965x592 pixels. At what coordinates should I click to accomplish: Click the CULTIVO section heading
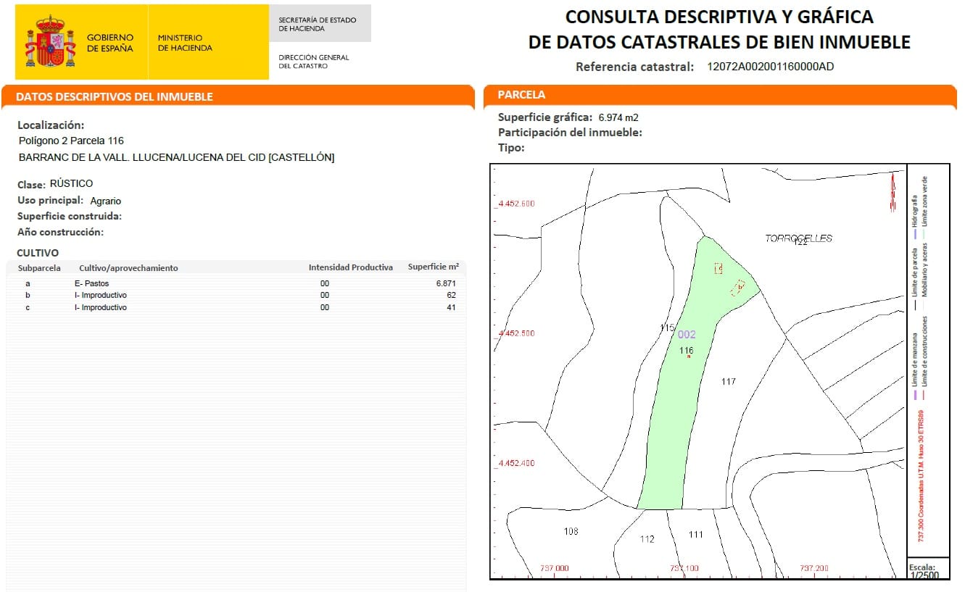point(38,253)
